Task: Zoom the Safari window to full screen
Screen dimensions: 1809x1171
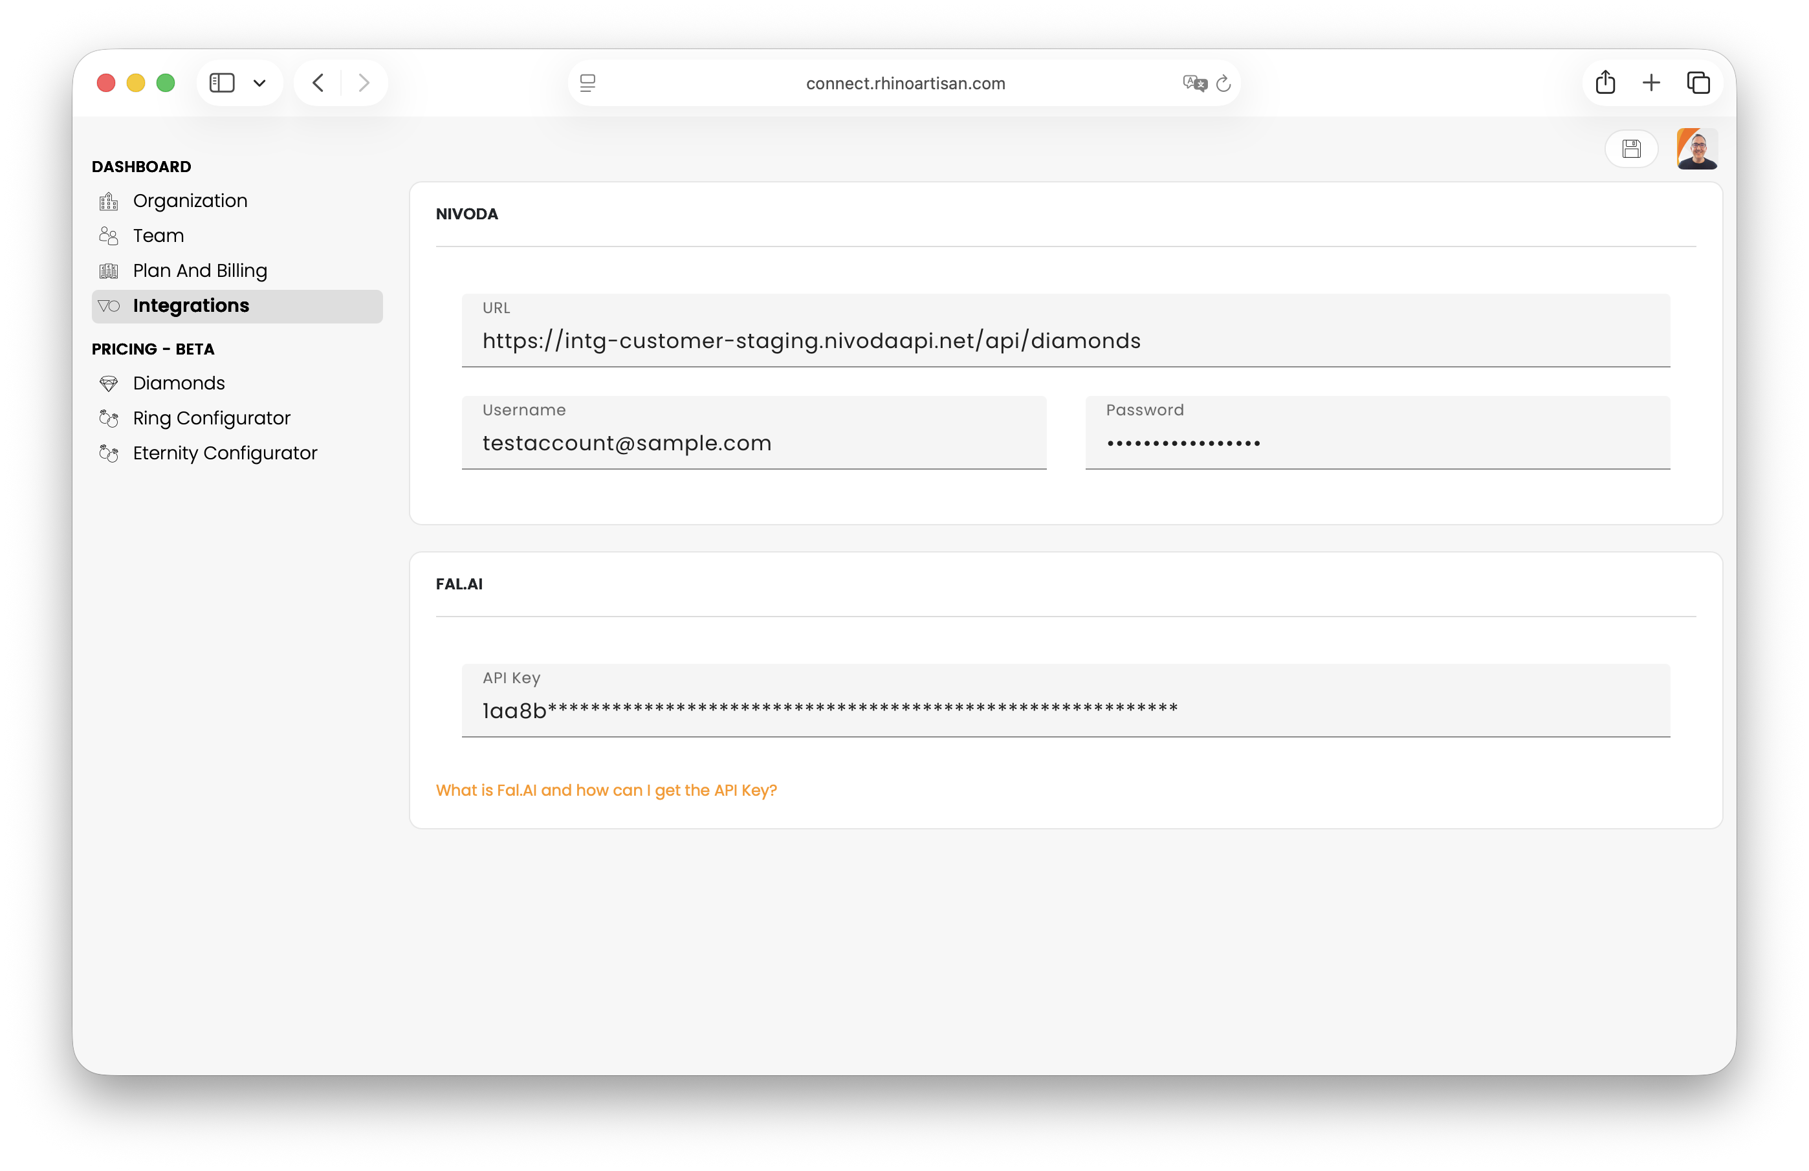Action: [166, 83]
